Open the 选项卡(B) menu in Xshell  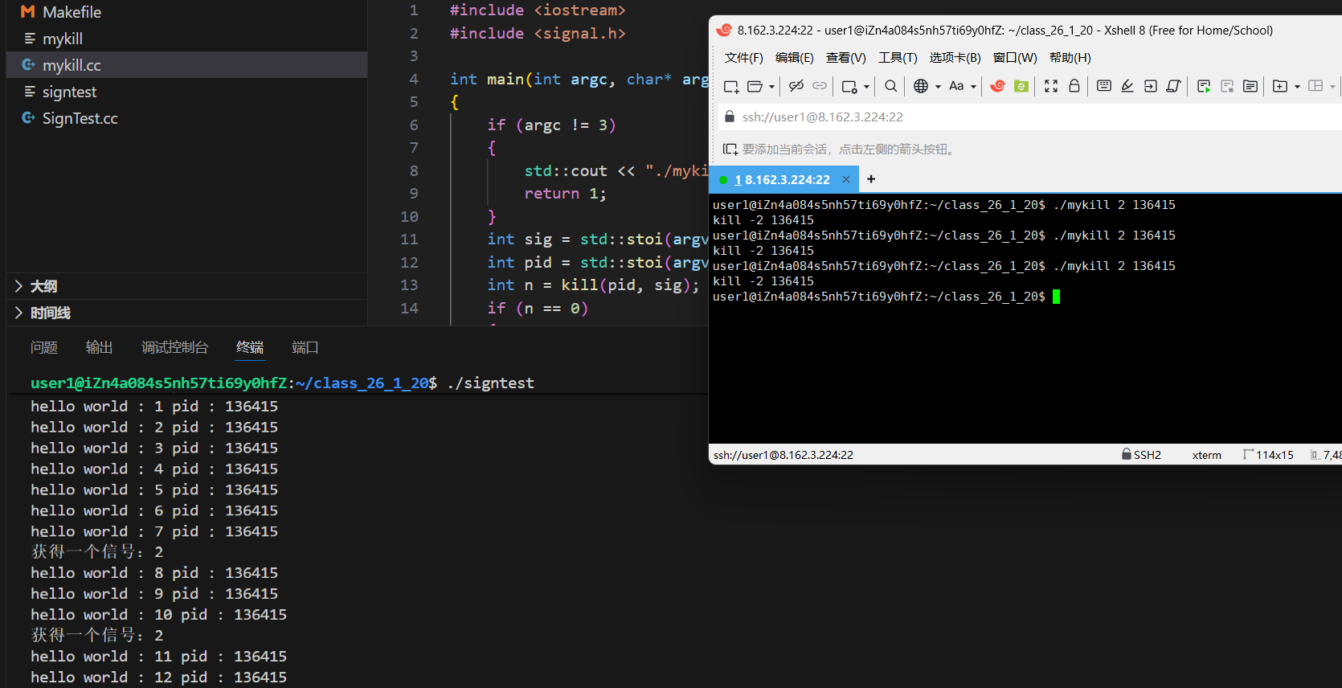click(955, 58)
